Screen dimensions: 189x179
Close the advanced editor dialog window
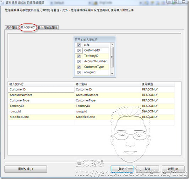click(x=183, y=1)
